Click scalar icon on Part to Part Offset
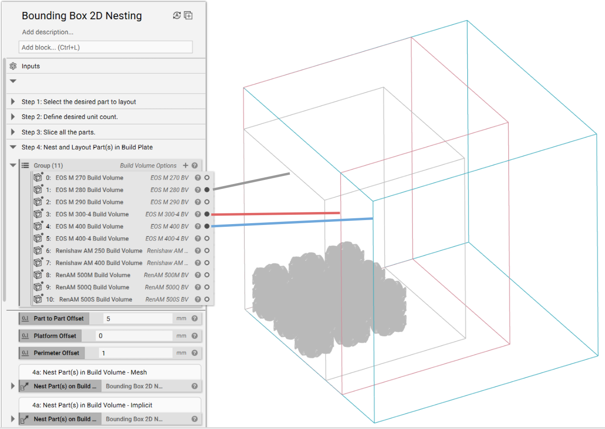Viewport: 605px width, 429px height. [x=25, y=318]
